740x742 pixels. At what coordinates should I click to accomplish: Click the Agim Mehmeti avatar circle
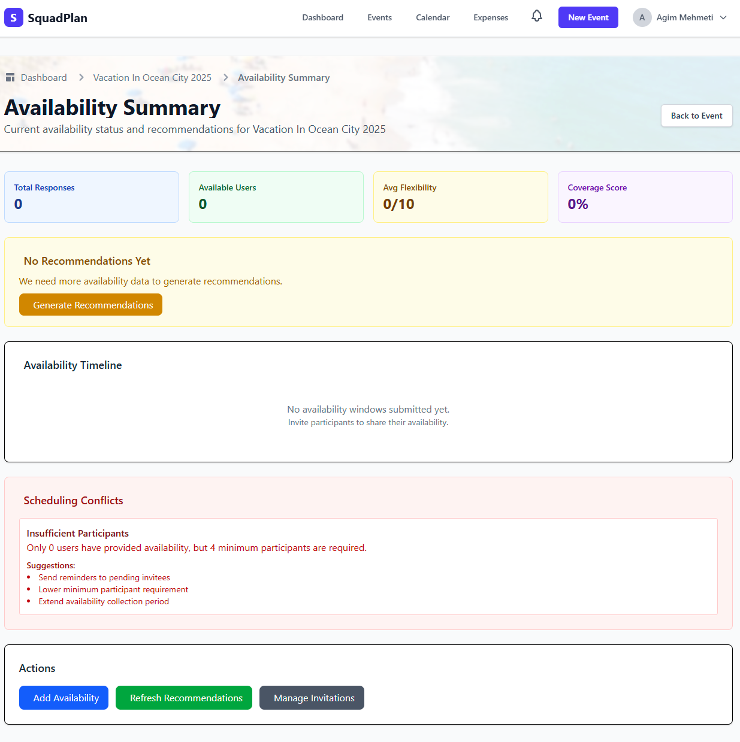point(642,17)
